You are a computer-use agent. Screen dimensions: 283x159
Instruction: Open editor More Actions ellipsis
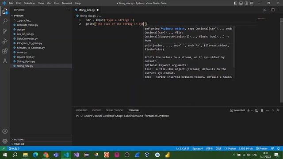click(x=278, y=10)
